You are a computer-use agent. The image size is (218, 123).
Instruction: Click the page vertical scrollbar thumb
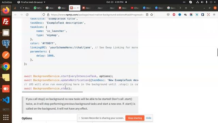[x=217, y=52]
